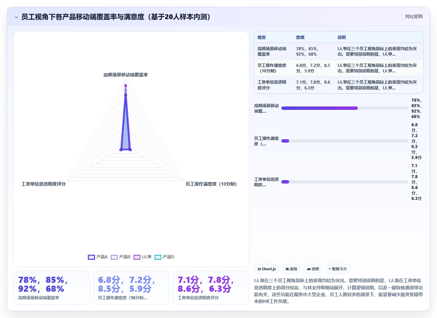Viewport: 437px width, 318px height.
Task: Toggle the I人事 legend swatch
Action: click(137, 257)
